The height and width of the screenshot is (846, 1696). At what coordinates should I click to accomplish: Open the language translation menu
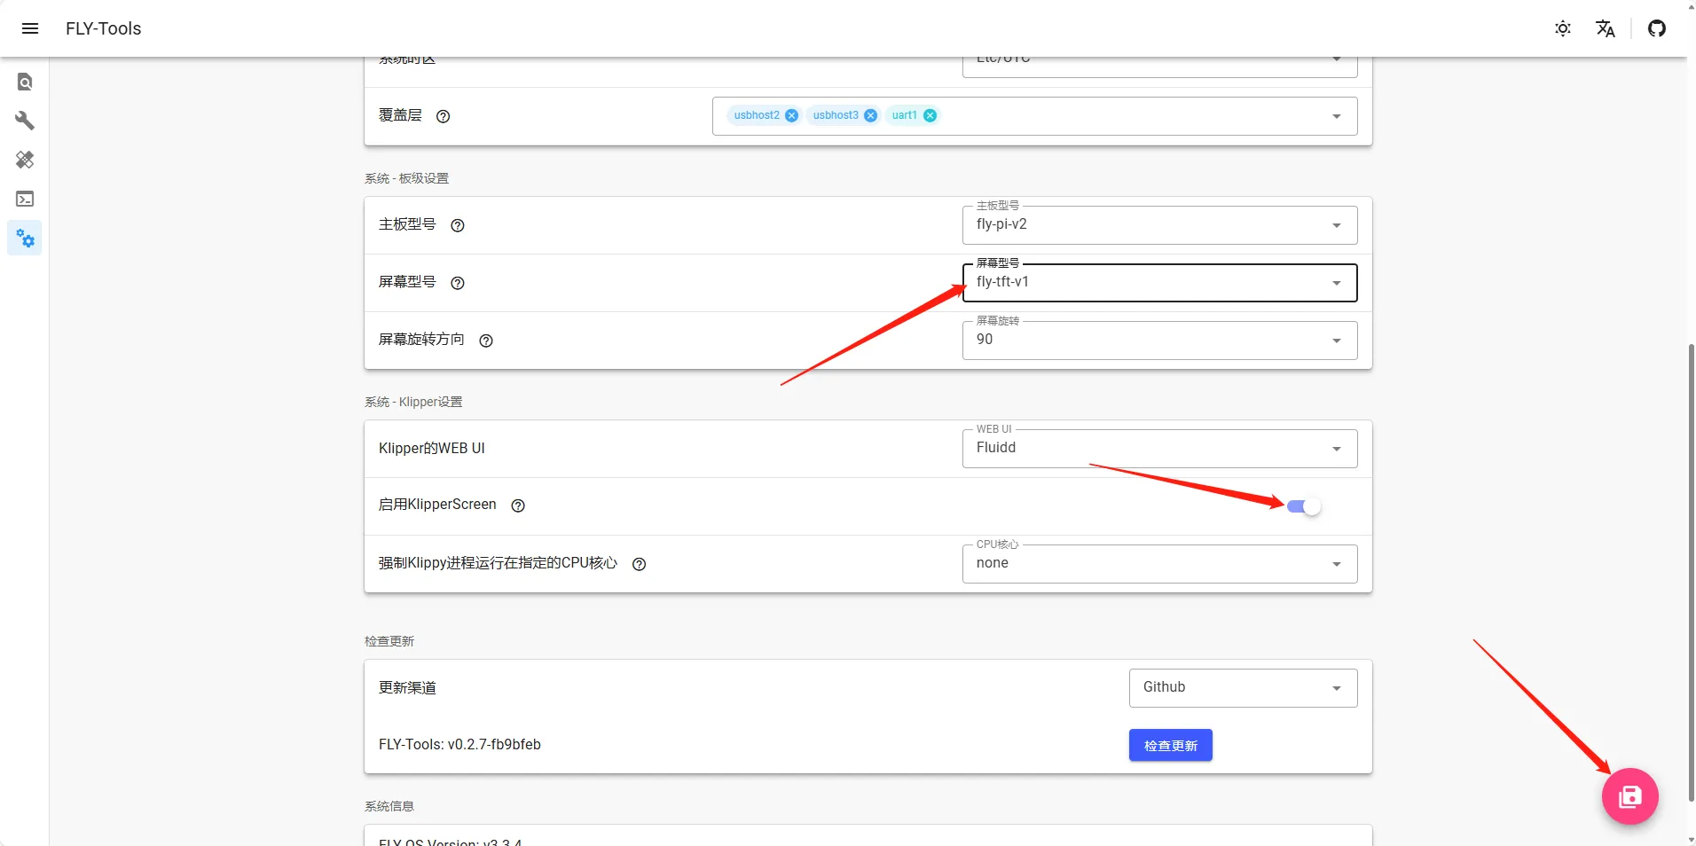[x=1606, y=28]
